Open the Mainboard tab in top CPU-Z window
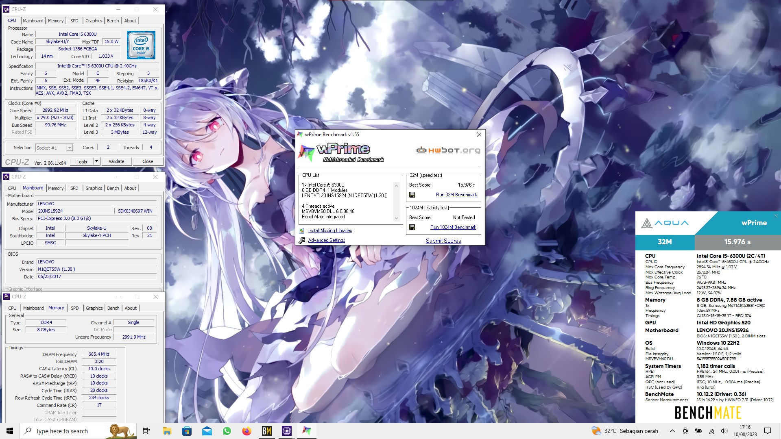The image size is (781, 439). [x=33, y=21]
